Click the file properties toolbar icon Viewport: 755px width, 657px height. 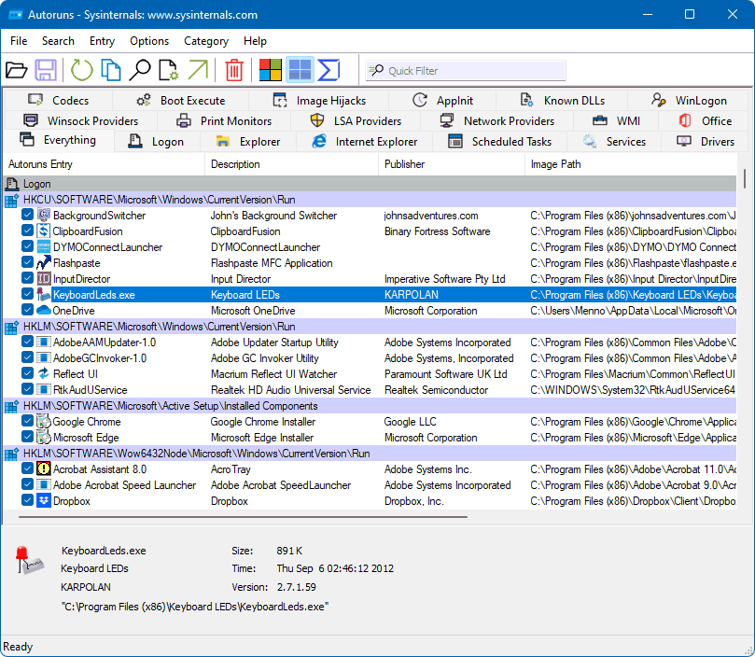point(169,70)
